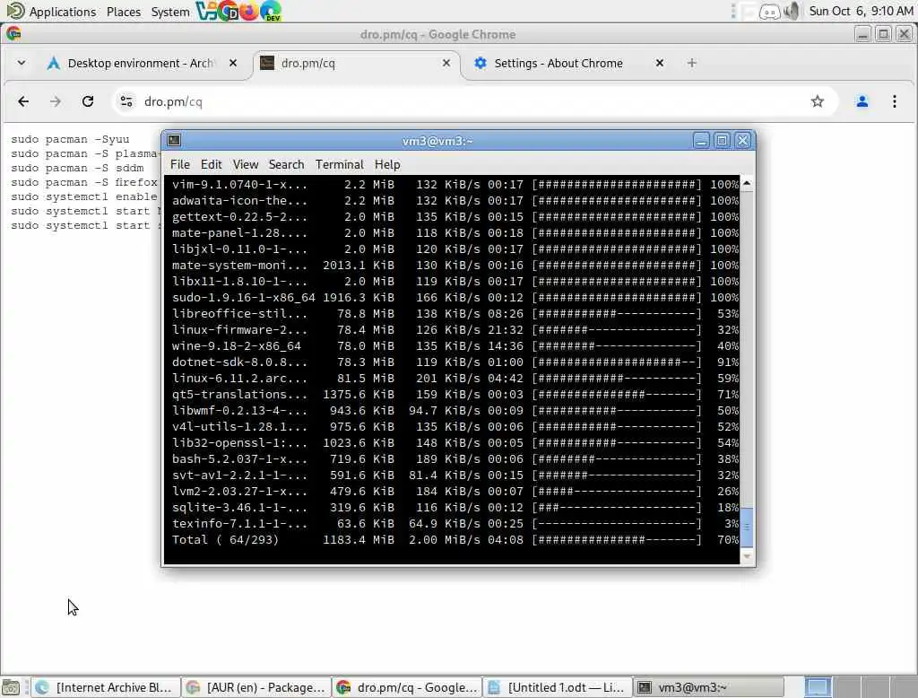Screen dimensions: 918x698
Task: Switch to dro.pm/cq - Google taskbar window
Action: 408,687
